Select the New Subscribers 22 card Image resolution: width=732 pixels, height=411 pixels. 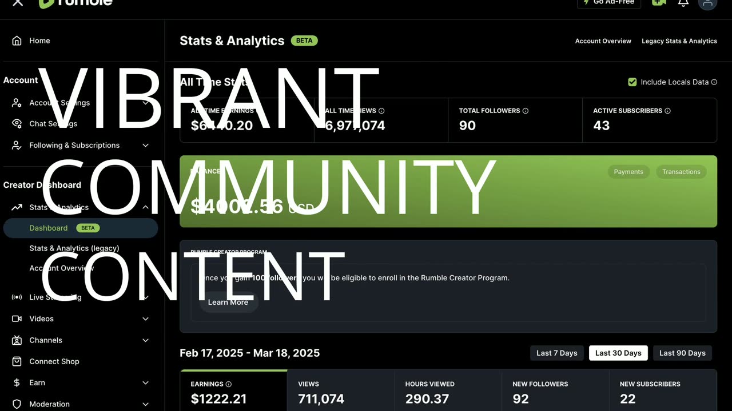(x=662, y=391)
